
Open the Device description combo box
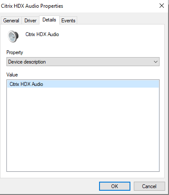(x=83, y=62)
